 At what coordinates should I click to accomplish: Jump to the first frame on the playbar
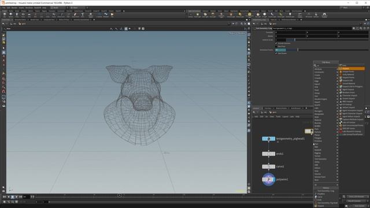pos(4,196)
